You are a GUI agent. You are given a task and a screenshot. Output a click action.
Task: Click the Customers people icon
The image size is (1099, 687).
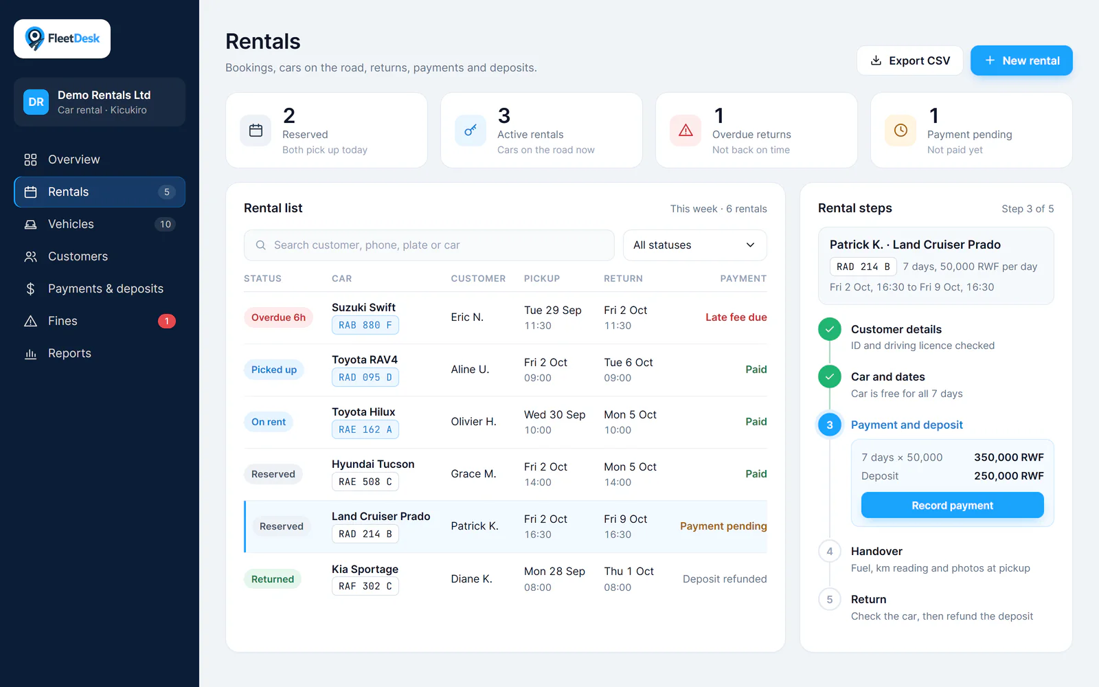pos(30,256)
